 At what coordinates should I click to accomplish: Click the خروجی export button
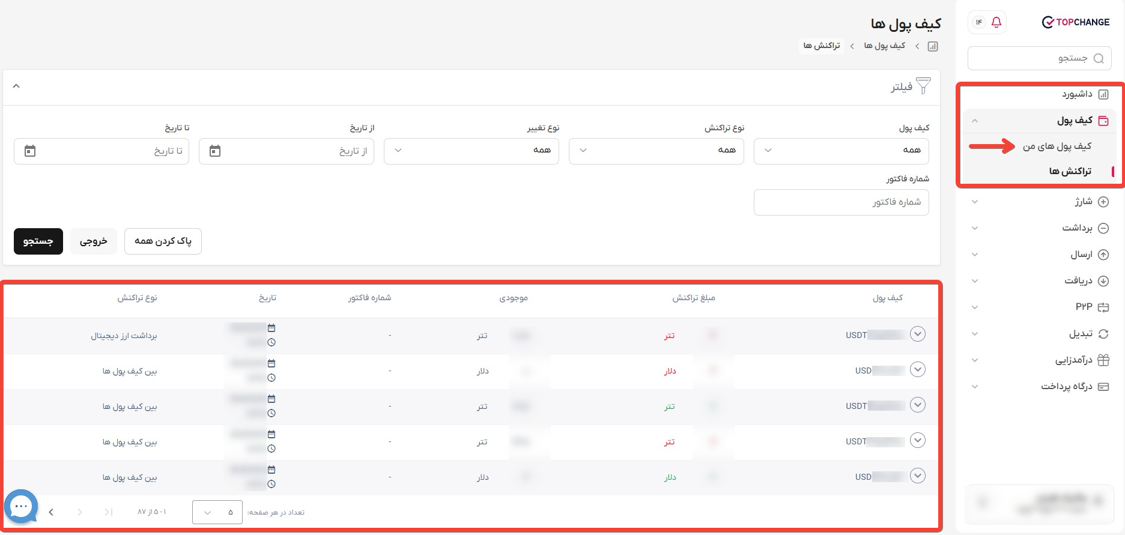[x=94, y=241]
